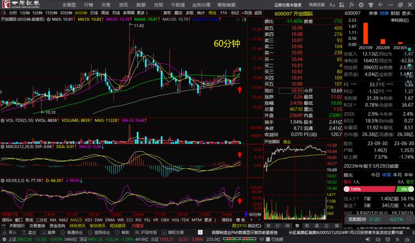Image resolution: width=415 pixels, height=243 pixels.
Task: Select the 单季 single-quarter option
Action: click(373, 13)
